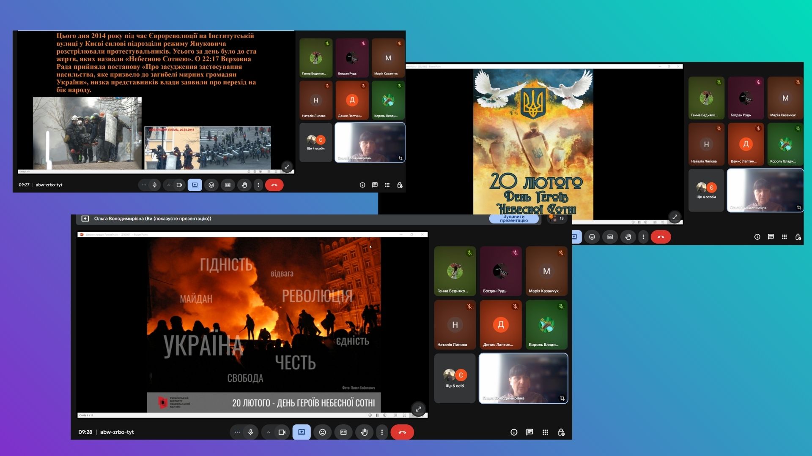The image size is (812, 456).
Task: Open chat panel in the 09:28 meeting
Action: click(529, 432)
